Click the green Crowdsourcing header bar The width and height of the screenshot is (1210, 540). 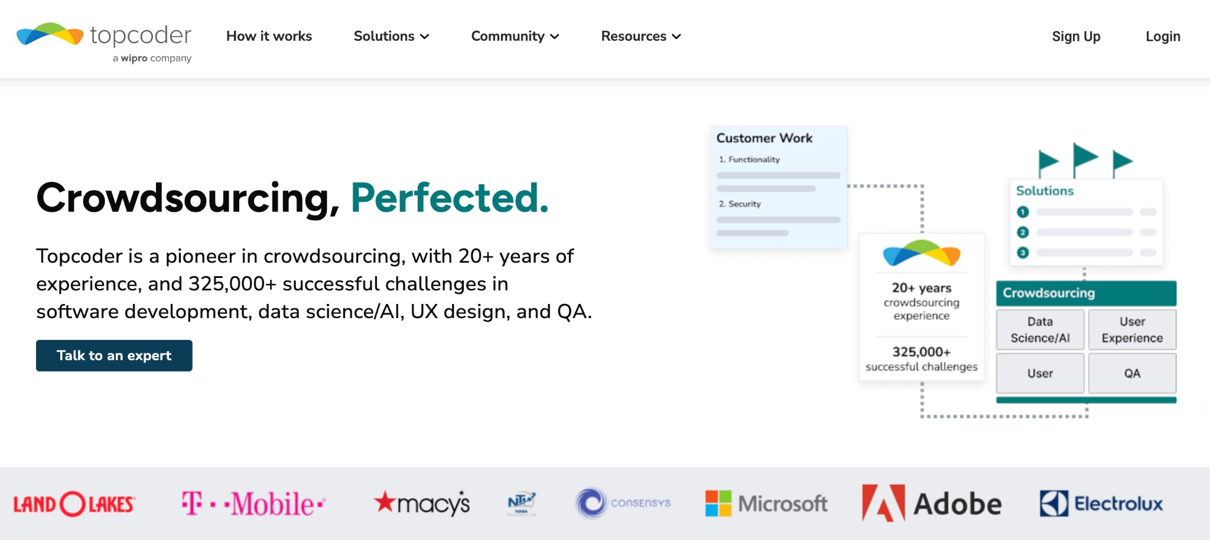(x=1086, y=293)
